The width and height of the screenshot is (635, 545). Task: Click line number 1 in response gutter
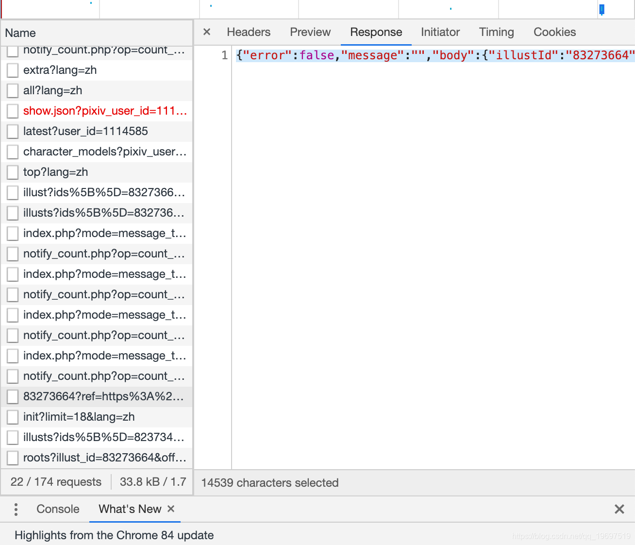[x=224, y=55]
